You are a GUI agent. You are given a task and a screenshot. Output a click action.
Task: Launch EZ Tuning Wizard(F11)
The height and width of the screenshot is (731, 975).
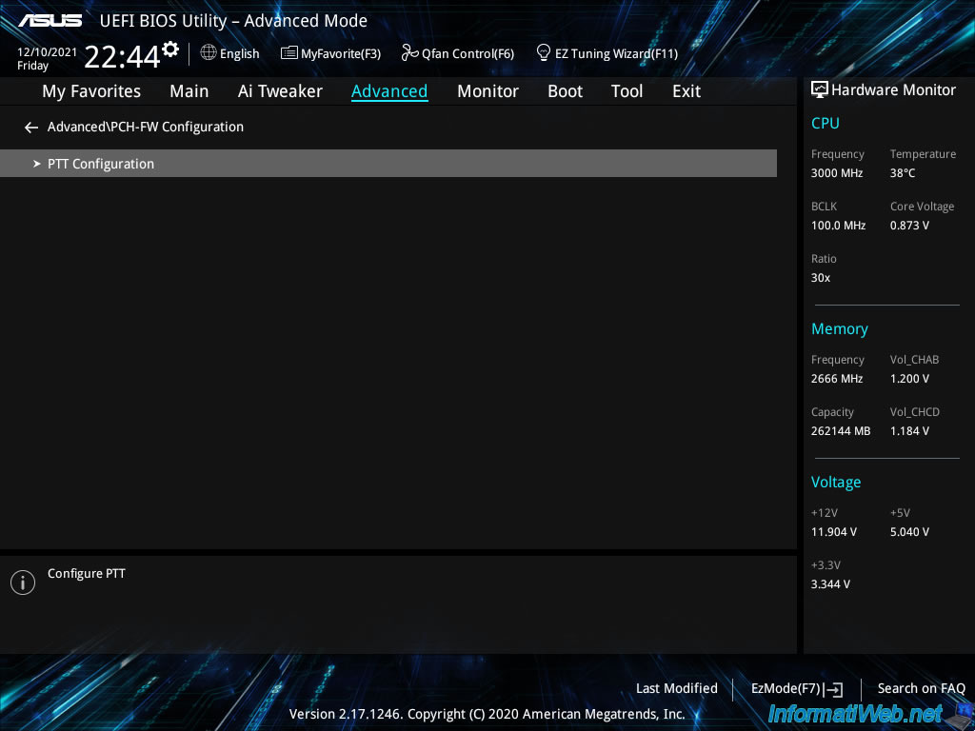tap(616, 54)
